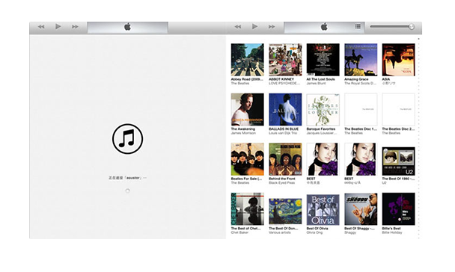Viewport: 455px width, 272px height.
Task: Click the 'Various artists' artist name
Action: click(279, 232)
